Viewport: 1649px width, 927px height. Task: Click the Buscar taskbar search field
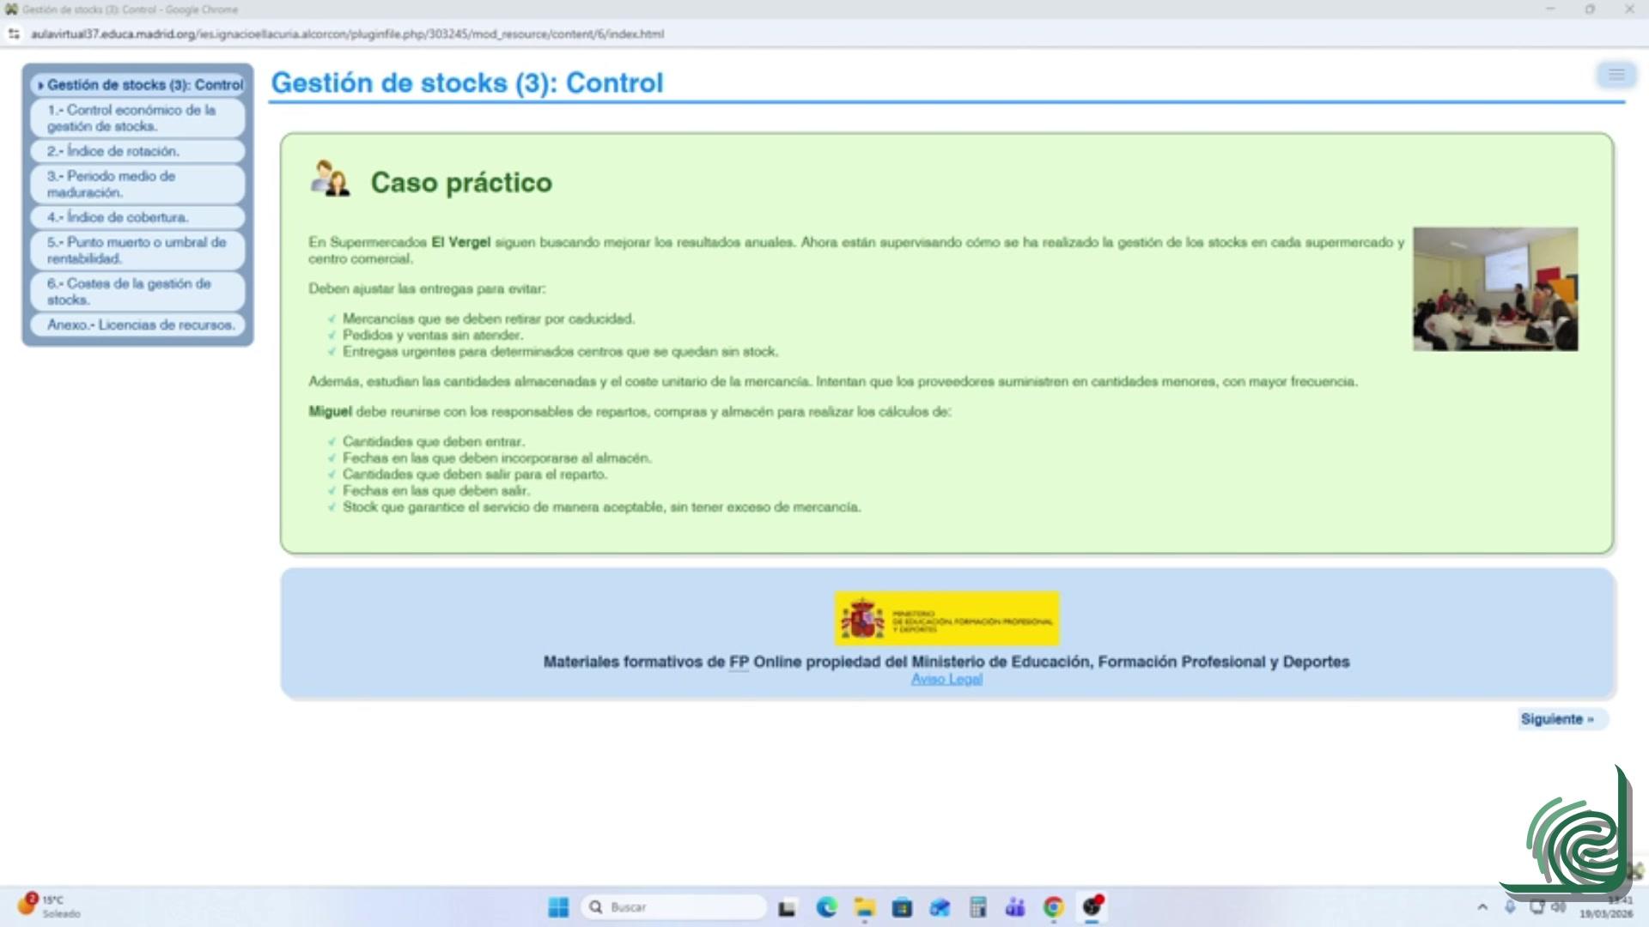pyautogui.click(x=678, y=907)
